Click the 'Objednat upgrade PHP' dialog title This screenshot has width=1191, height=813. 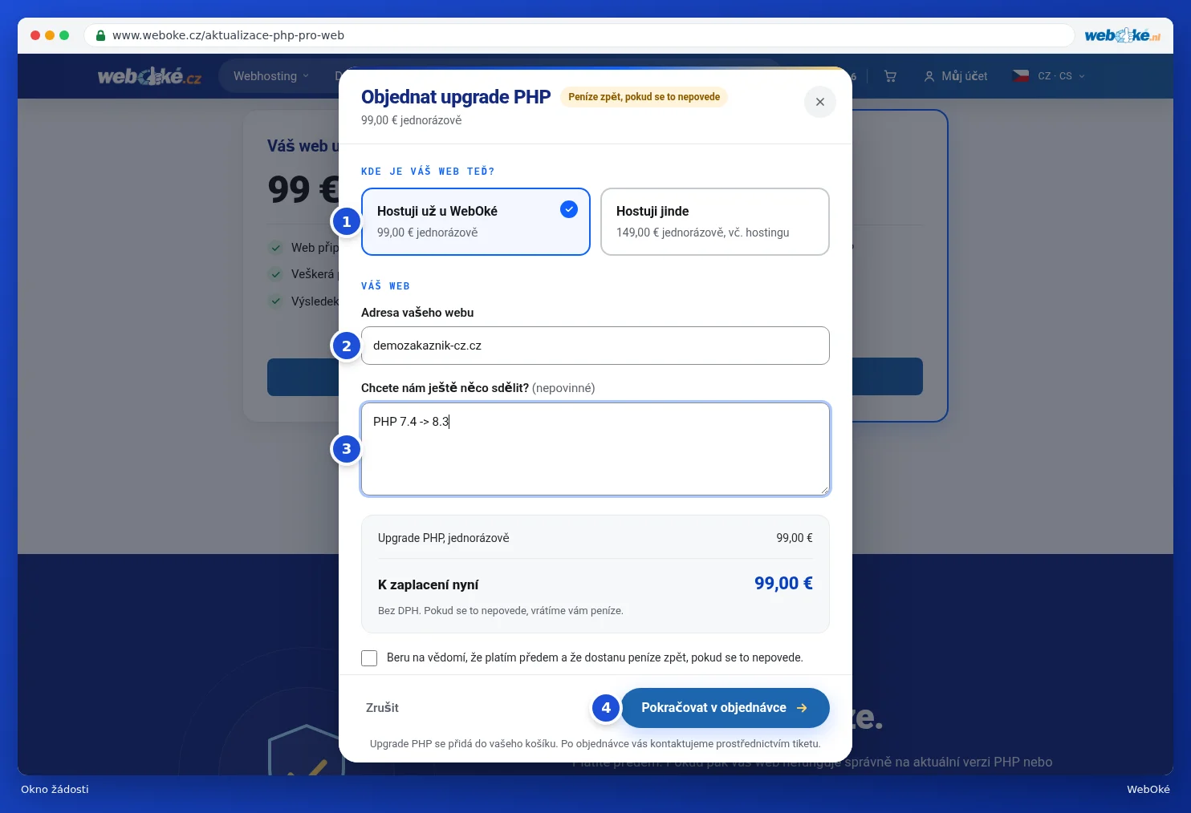456,97
